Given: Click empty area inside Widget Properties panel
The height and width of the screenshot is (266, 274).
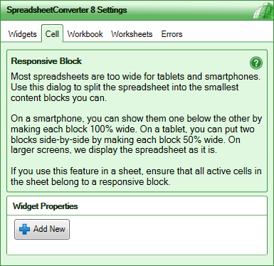Looking at the screenshot, I should [x=166, y=235].
